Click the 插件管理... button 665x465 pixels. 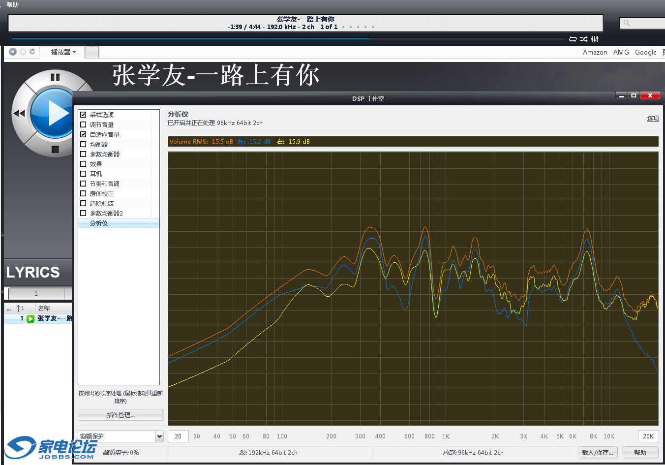(121, 415)
